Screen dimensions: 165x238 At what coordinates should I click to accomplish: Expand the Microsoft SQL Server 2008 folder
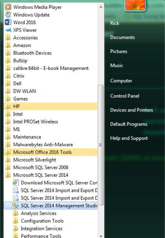tap(51, 167)
